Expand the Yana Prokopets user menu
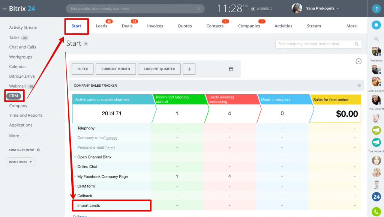 point(338,9)
